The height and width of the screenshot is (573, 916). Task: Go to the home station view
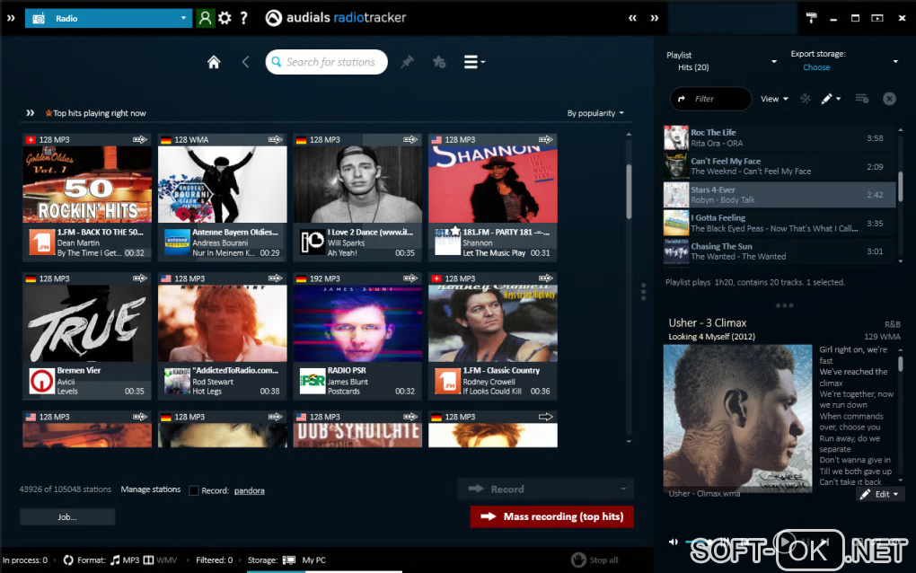(x=214, y=62)
